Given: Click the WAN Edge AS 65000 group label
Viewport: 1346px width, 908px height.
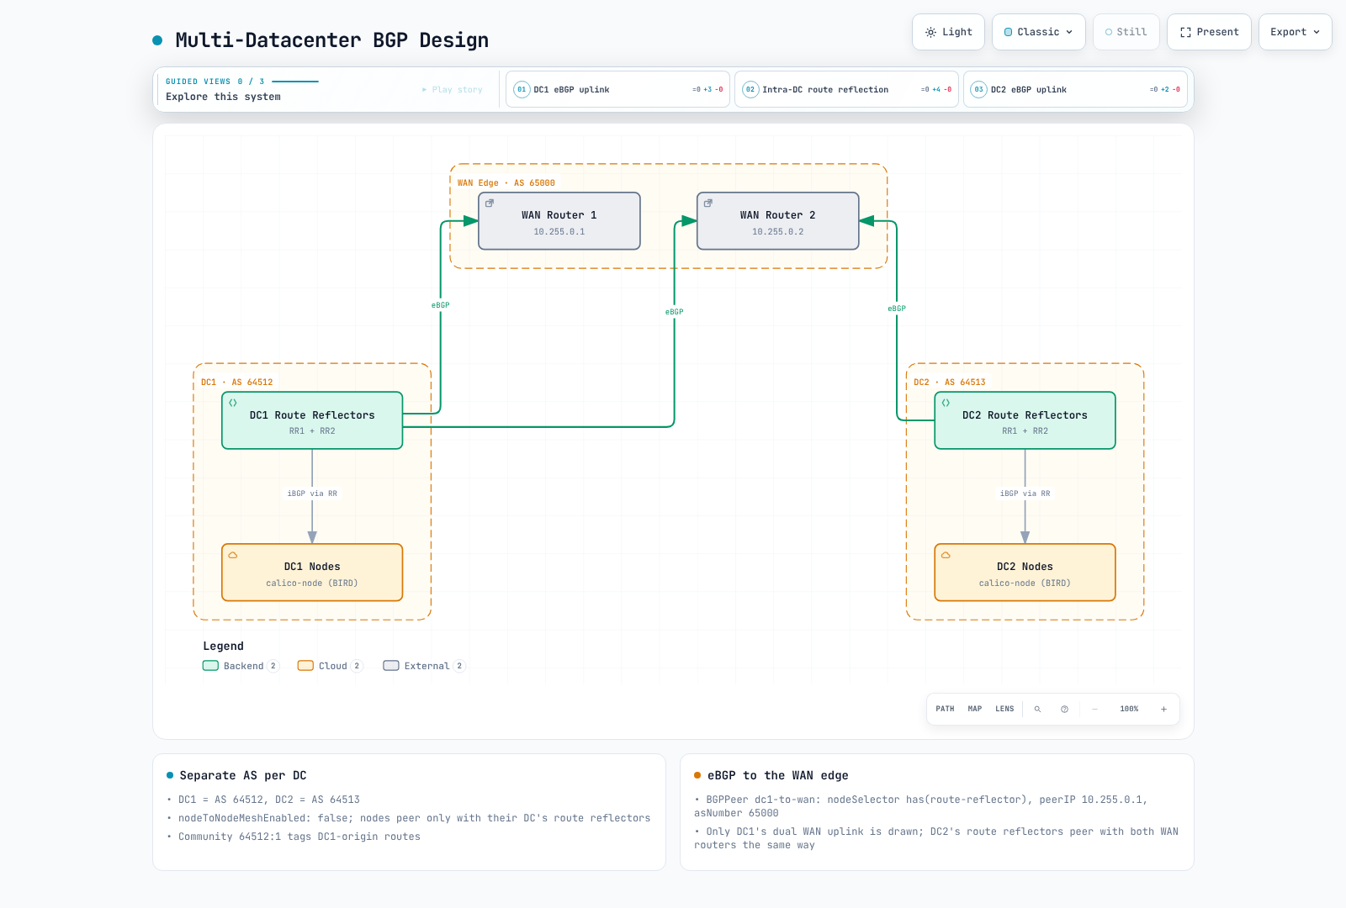Looking at the screenshot, I should 506,182.
